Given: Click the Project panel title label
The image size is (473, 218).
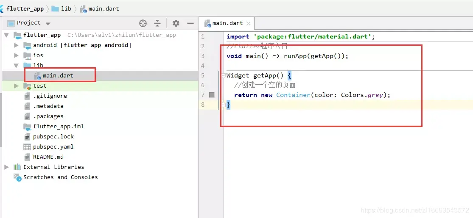Looking at the screenshot, I should [x=29, y=23].
